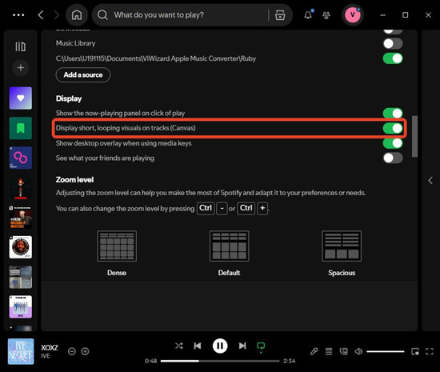Image resolution: width=440 pixels, height=372 pixels.
Task: Turn off the Canvas looping visuals switch
Action: pos(393,128)
